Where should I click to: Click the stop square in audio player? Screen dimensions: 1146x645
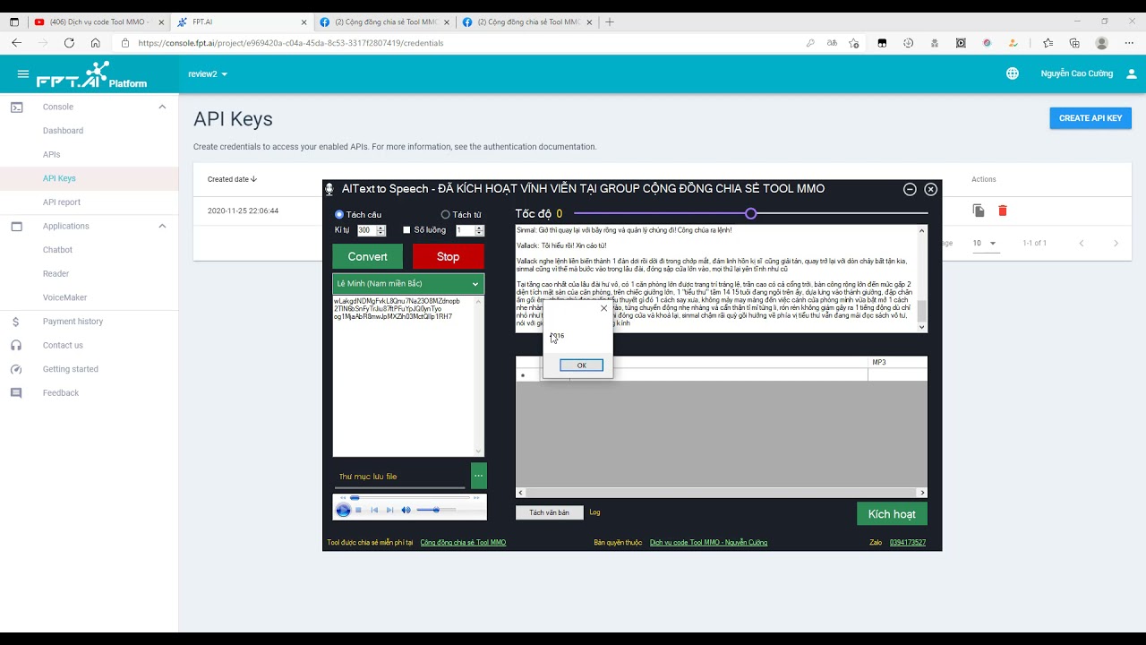point(358,510)
